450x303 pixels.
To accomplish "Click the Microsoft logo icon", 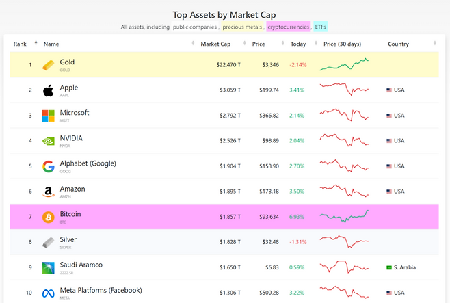I will pyautogui.click(x=48, y=116).
